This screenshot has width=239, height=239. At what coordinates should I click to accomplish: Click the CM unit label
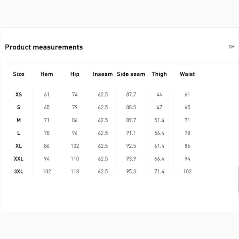coord(231,47)
